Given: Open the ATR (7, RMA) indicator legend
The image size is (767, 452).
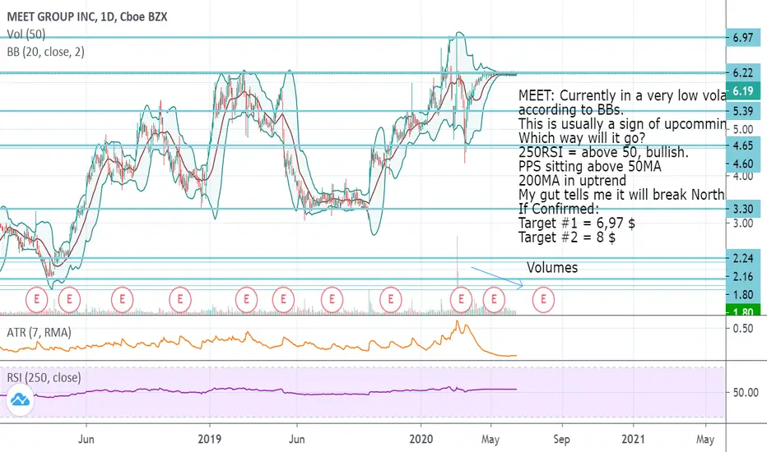Looking at the screenshot, I should pyautogui.click(x=40, y=333).
